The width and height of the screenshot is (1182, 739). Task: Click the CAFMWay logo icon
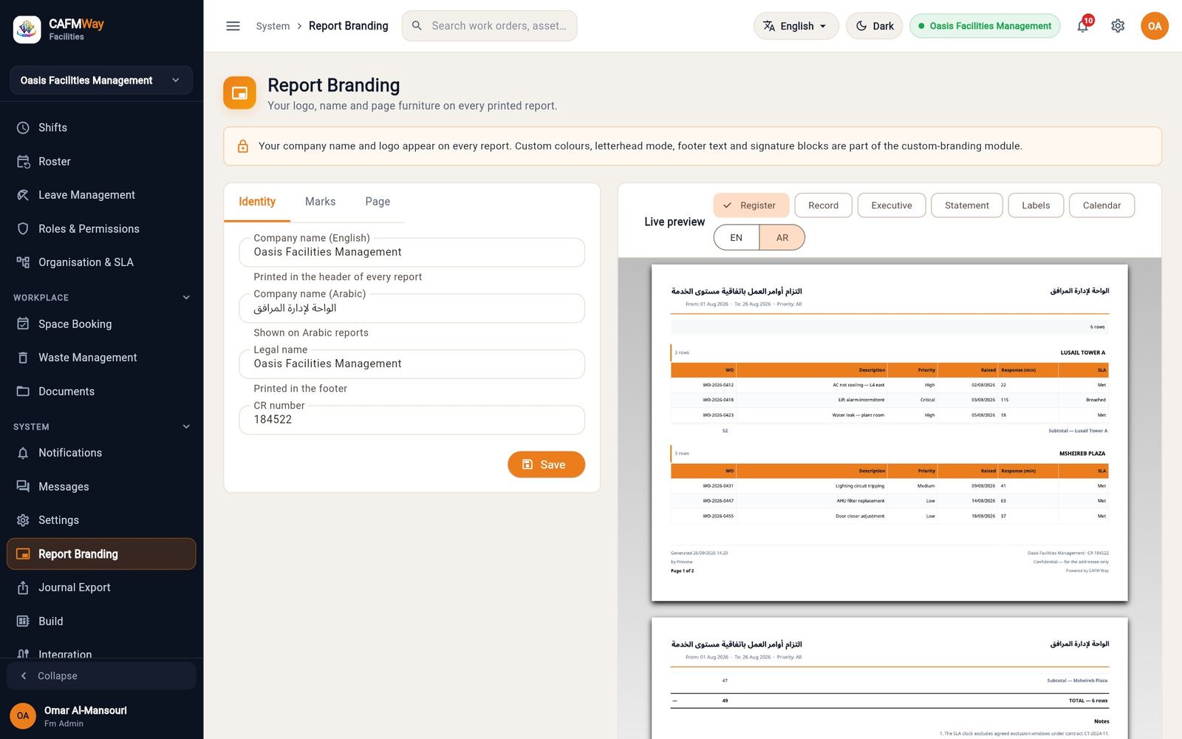[x=27, y=30]
